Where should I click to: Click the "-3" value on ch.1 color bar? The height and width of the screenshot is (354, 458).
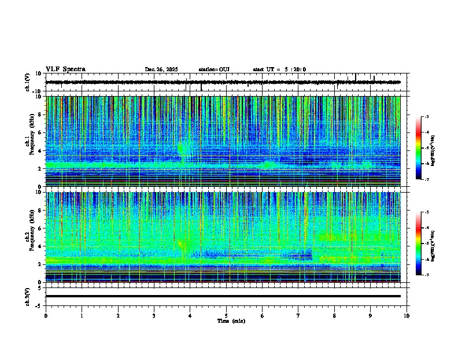pos(426,117)
